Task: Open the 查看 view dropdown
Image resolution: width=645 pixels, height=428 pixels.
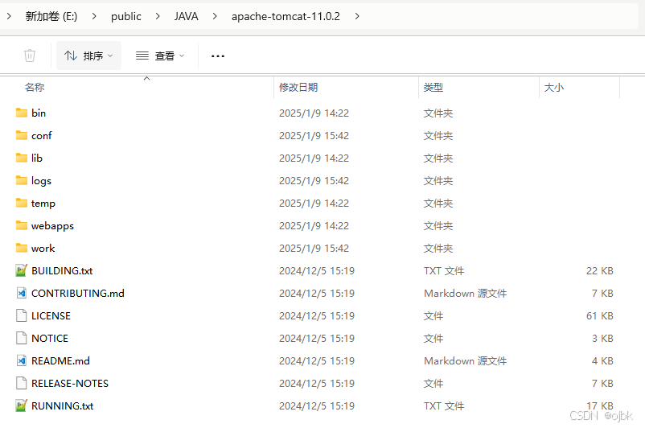Action: 160,56
